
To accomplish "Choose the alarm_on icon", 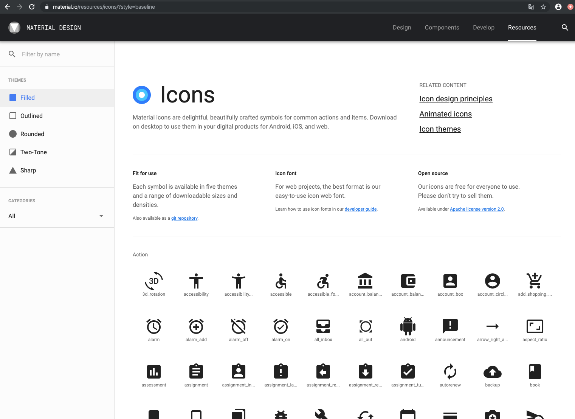I will point(281,326).
